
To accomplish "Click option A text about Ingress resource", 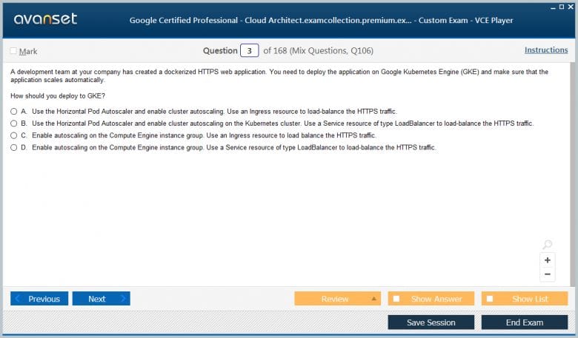I will pos(215,112).
